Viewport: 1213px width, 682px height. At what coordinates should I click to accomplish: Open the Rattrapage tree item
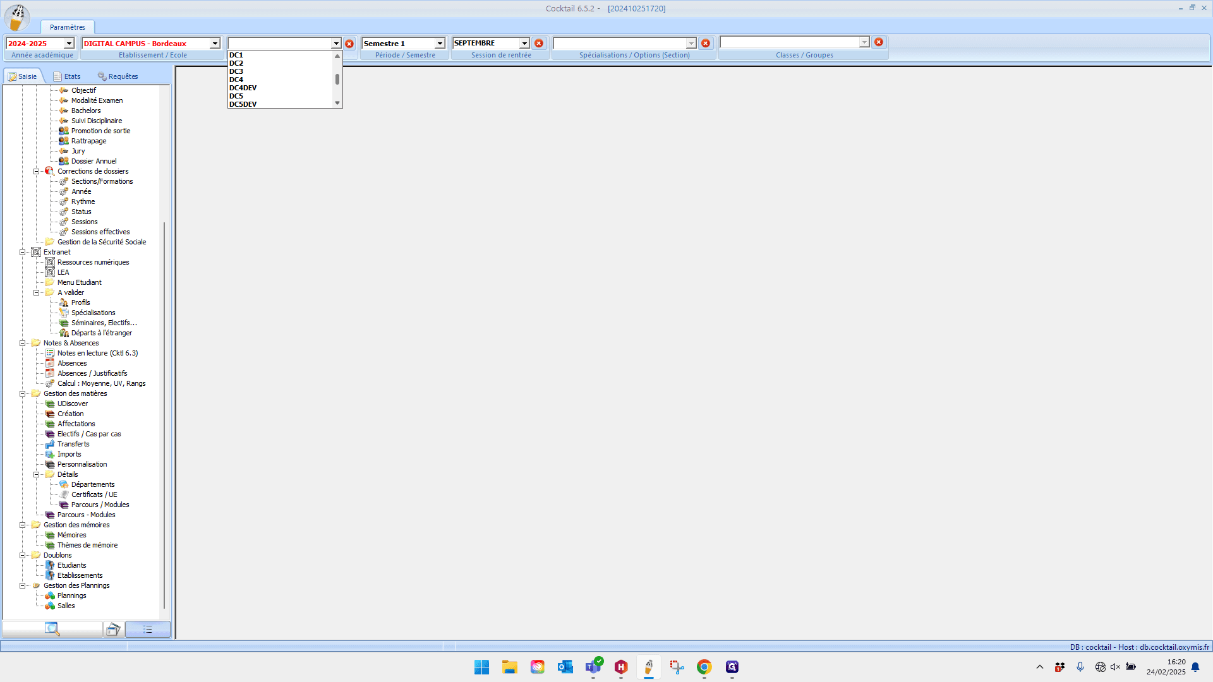tap(88, 141)
